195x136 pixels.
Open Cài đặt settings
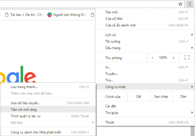tap(145, 106)
